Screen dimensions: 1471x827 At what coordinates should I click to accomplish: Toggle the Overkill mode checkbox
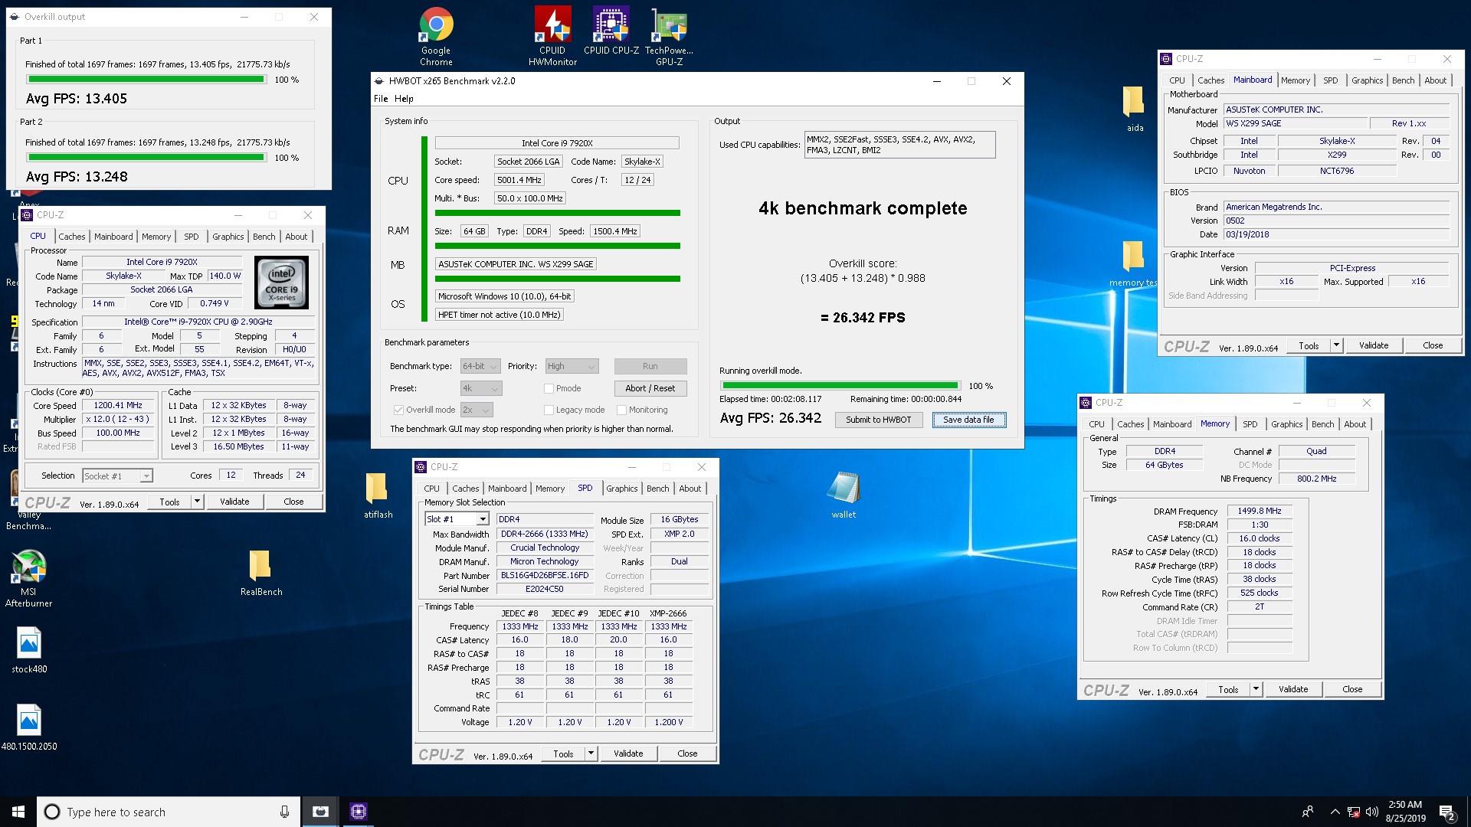tap(398, 410)
